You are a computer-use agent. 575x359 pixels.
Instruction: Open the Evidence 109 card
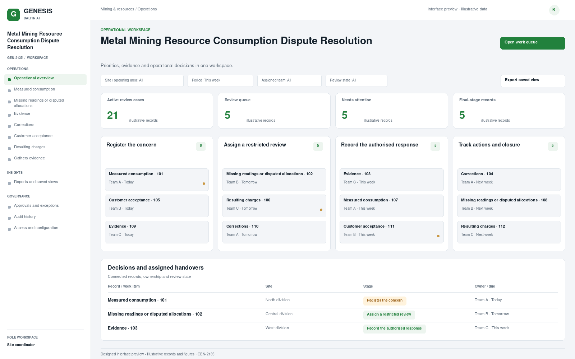[157, 232]
